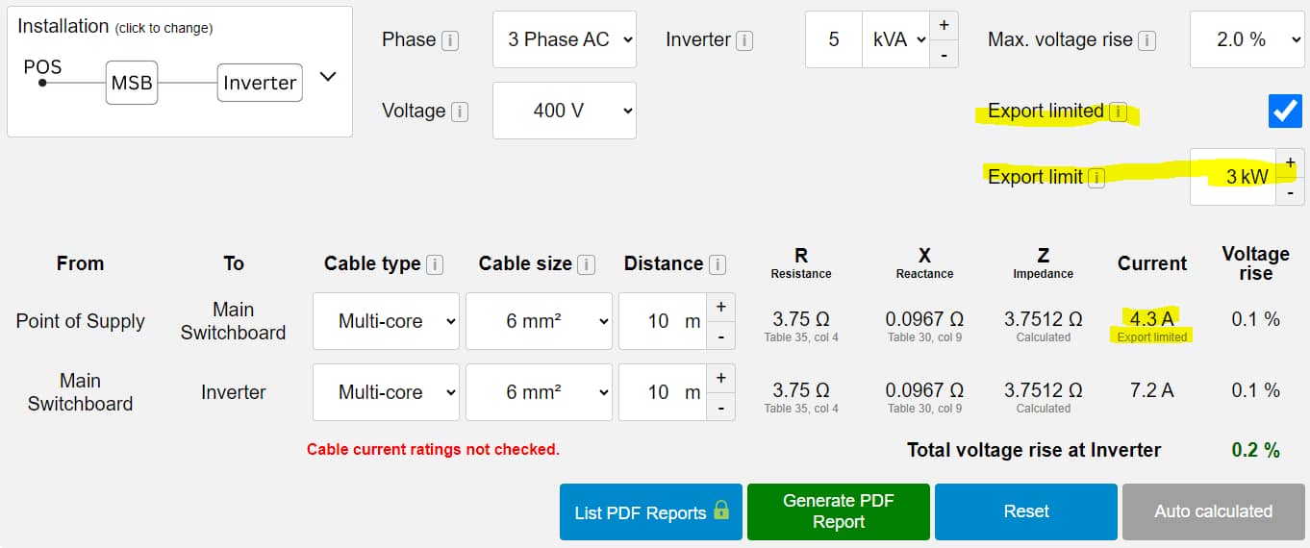The width and height of the screenshot is (1310, 548).
Task: Click the Generate PDF Report button
Action: [838, 511]
